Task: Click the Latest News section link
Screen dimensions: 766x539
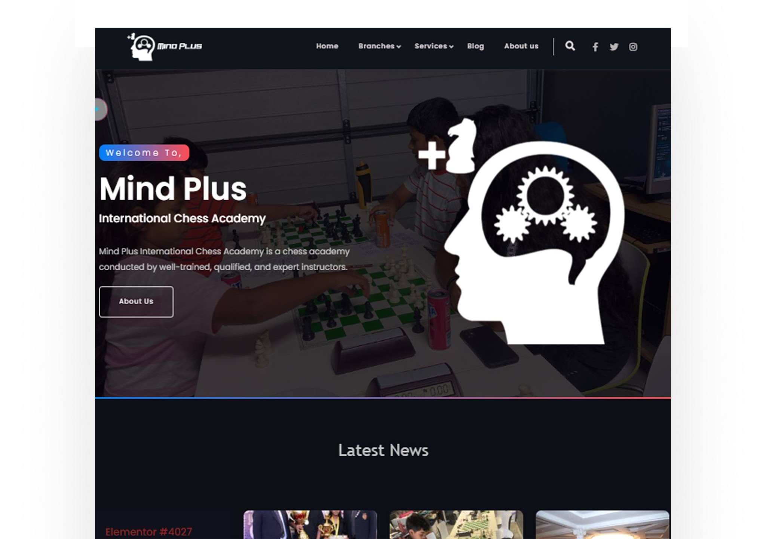Action: pyautogui.click(x=383, y=450)
